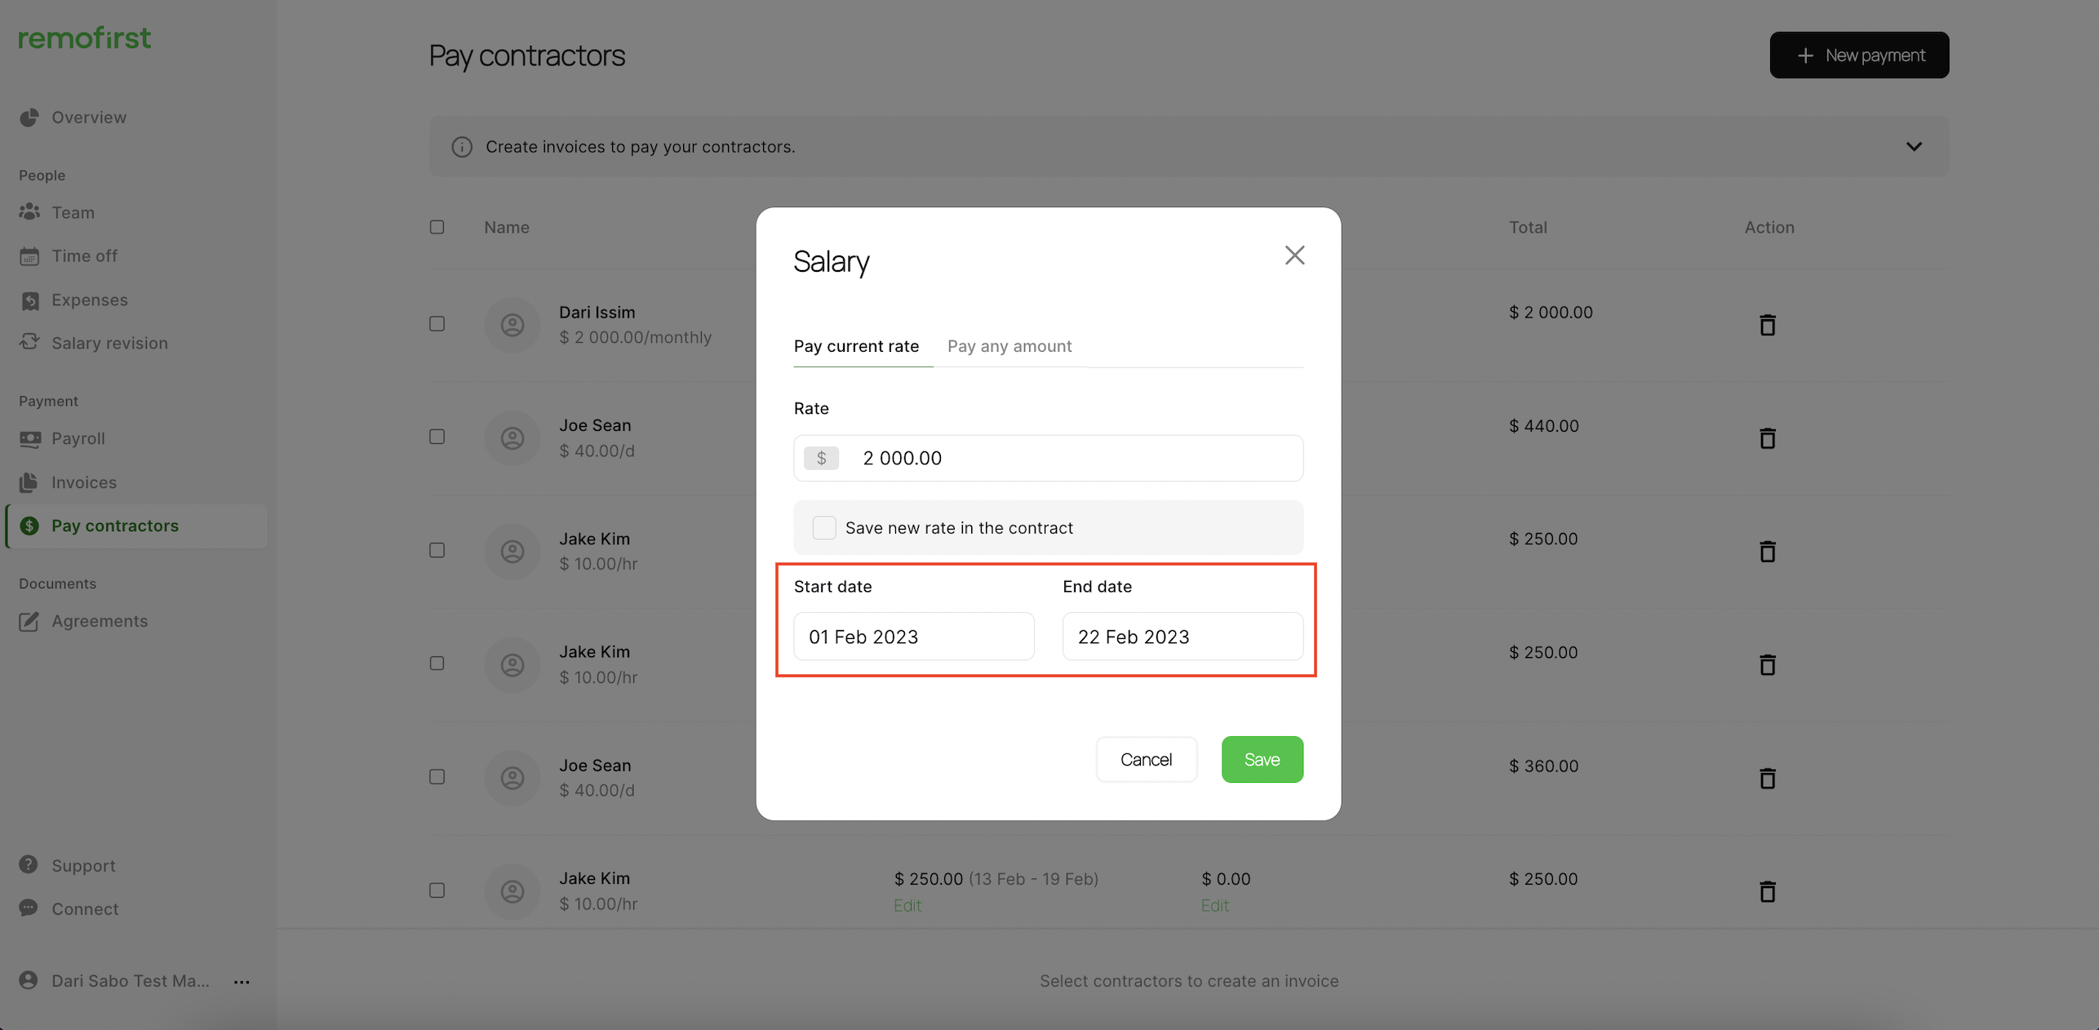Select Dari Issim's row checkbox
This screenshot has height=1030, width=2099.
click(x=437, y=324)
